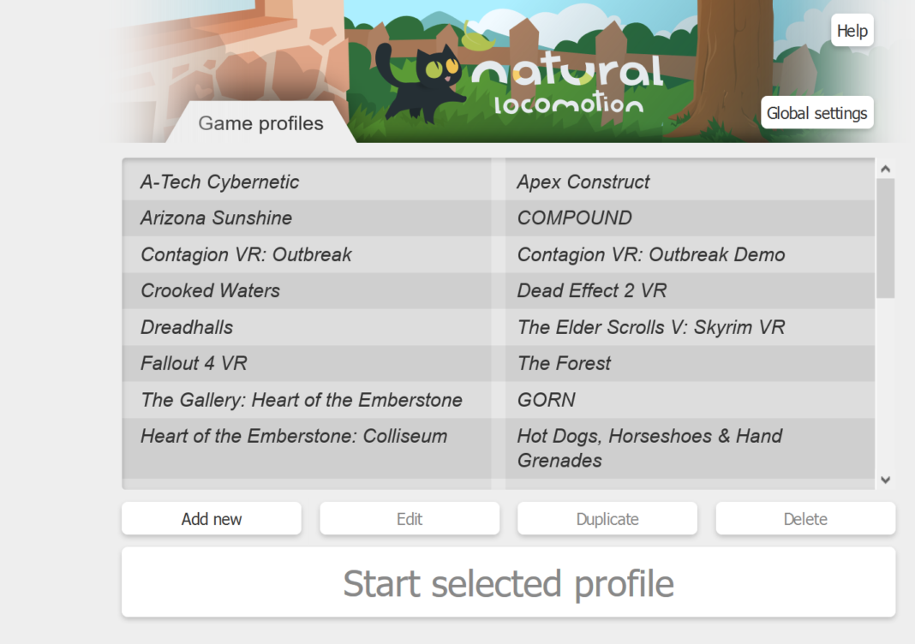Viewport: 915px width, 644px height.
Task: Duplicate the selected profile
Action: pos(607,519)
